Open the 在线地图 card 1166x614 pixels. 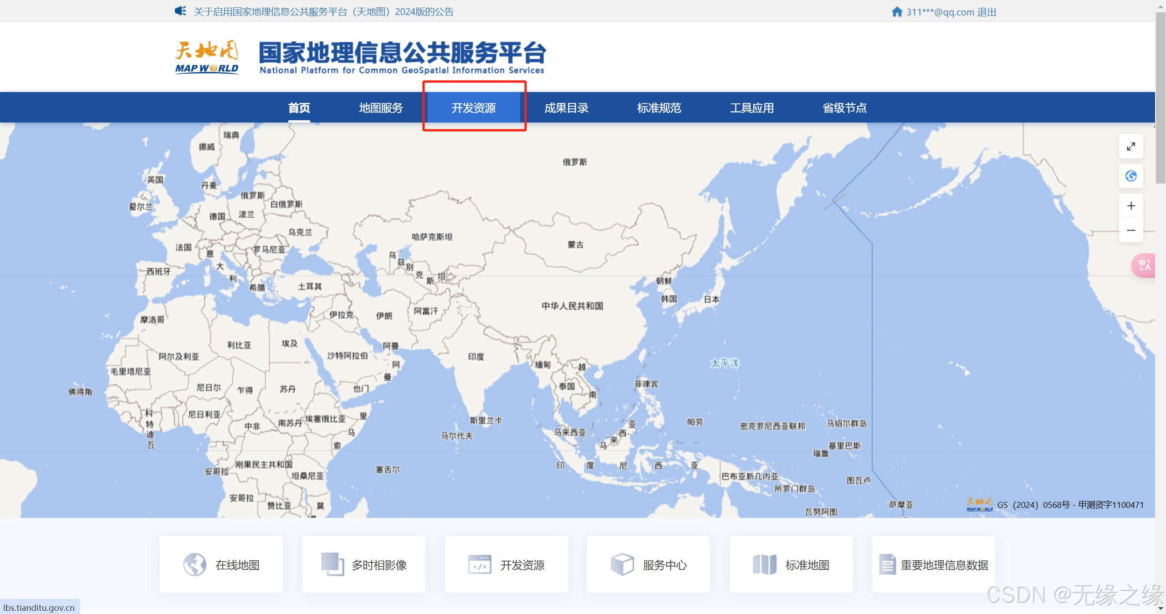[x=221, y=564]
